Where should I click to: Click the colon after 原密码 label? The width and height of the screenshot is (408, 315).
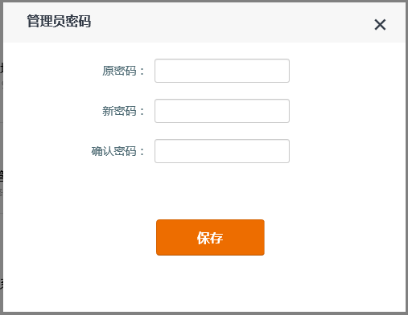tap(142, 72)
